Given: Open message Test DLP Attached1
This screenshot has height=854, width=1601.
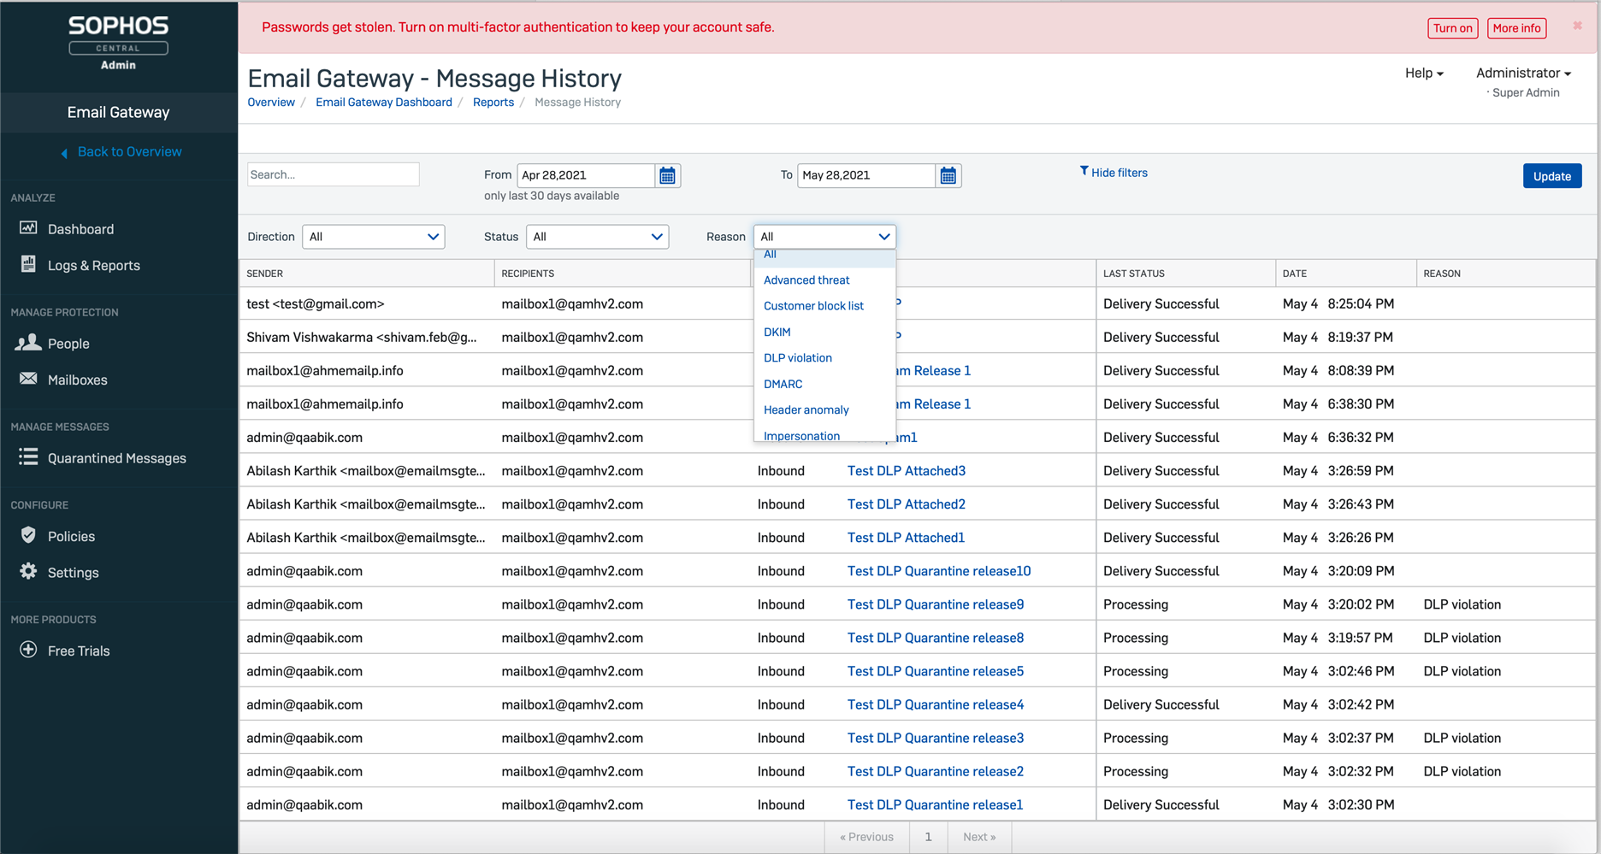Looking at the screenshot, I should click(906, 538).
